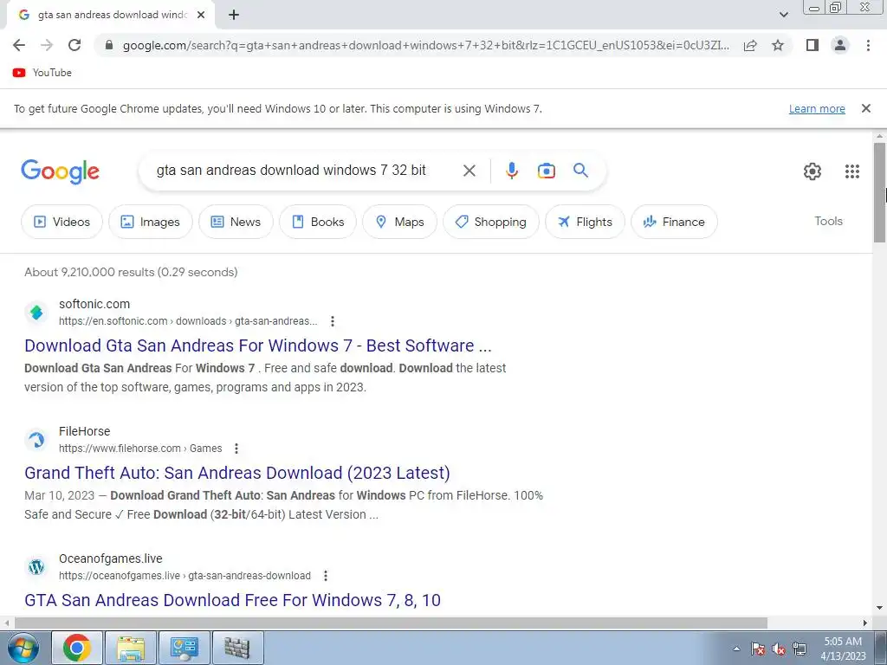Clear the search query with X
The height and width of the screenshot is (665, 887).
[469, 171]
